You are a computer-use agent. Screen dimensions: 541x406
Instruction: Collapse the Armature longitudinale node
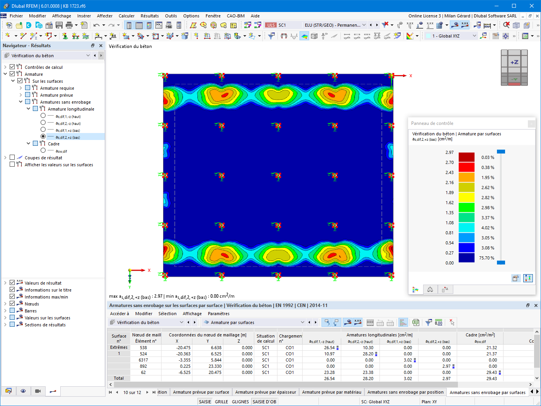point(29,109)
